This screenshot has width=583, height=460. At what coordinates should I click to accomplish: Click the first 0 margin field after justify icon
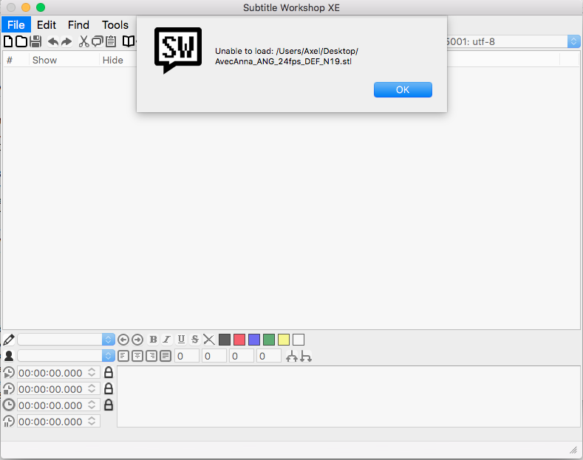(x=187, y=357)
